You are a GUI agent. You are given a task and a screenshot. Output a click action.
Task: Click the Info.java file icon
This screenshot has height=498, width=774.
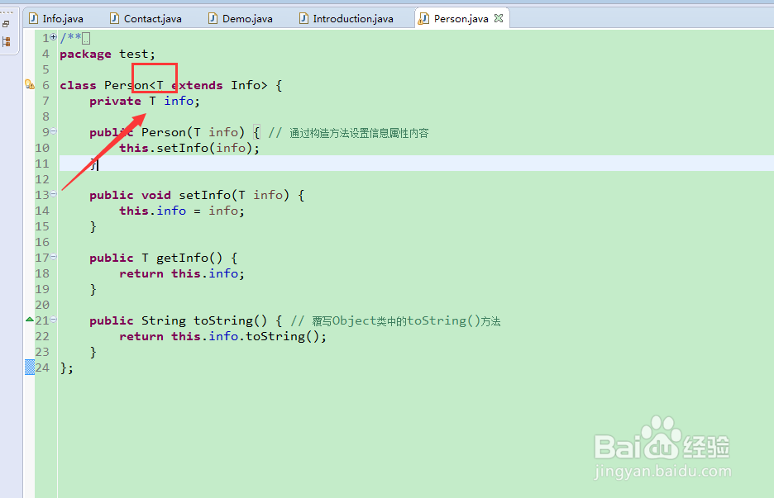(x=34, y=19)
